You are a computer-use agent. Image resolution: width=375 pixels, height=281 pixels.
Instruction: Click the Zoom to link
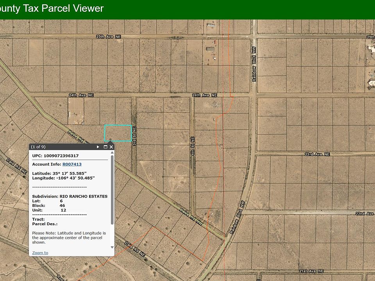pyautogui.click(x=40, y=253)
